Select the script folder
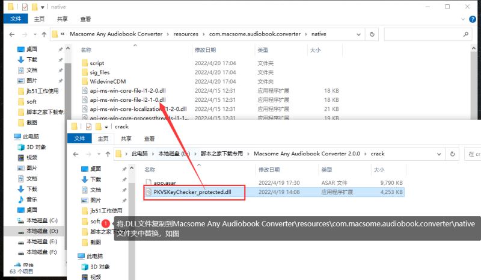This screenshot has height=280, width=481. tap(97, 63)
